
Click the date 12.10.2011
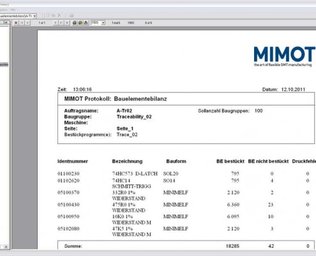(x=293, y=90)
